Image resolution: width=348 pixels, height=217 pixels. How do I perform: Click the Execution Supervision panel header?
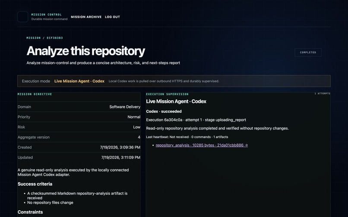[x=167, y=94]
